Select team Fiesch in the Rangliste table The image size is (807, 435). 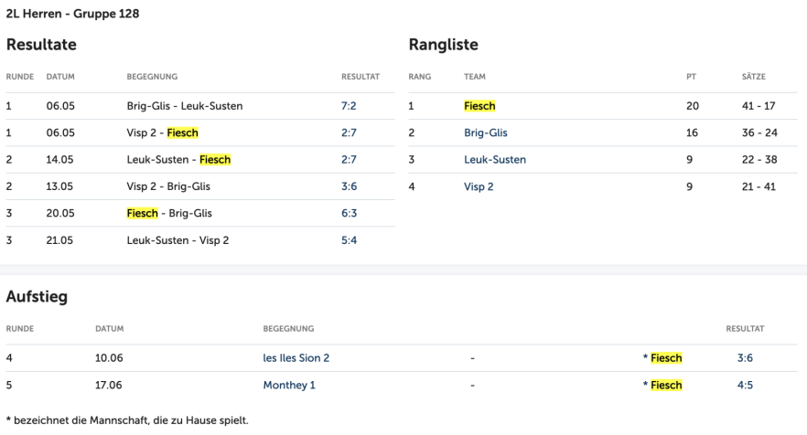479,106
